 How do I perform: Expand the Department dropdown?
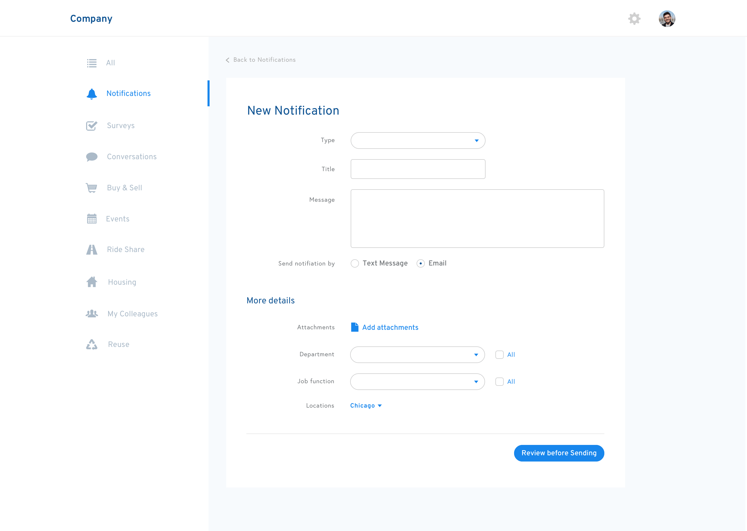pyautogui.click(x=417, y=355)
